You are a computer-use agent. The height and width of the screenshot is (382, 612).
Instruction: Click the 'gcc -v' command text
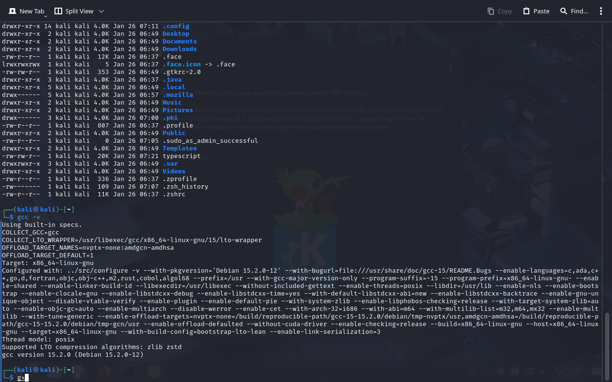click(x=29, y=217)
